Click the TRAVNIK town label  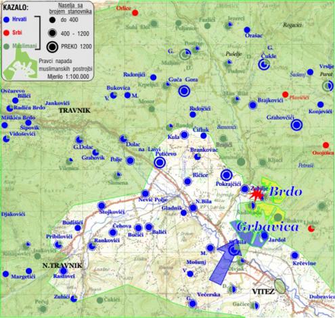[74, 110]
